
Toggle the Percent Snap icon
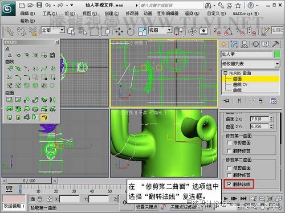pyautogui.click(x=240, y=31)
